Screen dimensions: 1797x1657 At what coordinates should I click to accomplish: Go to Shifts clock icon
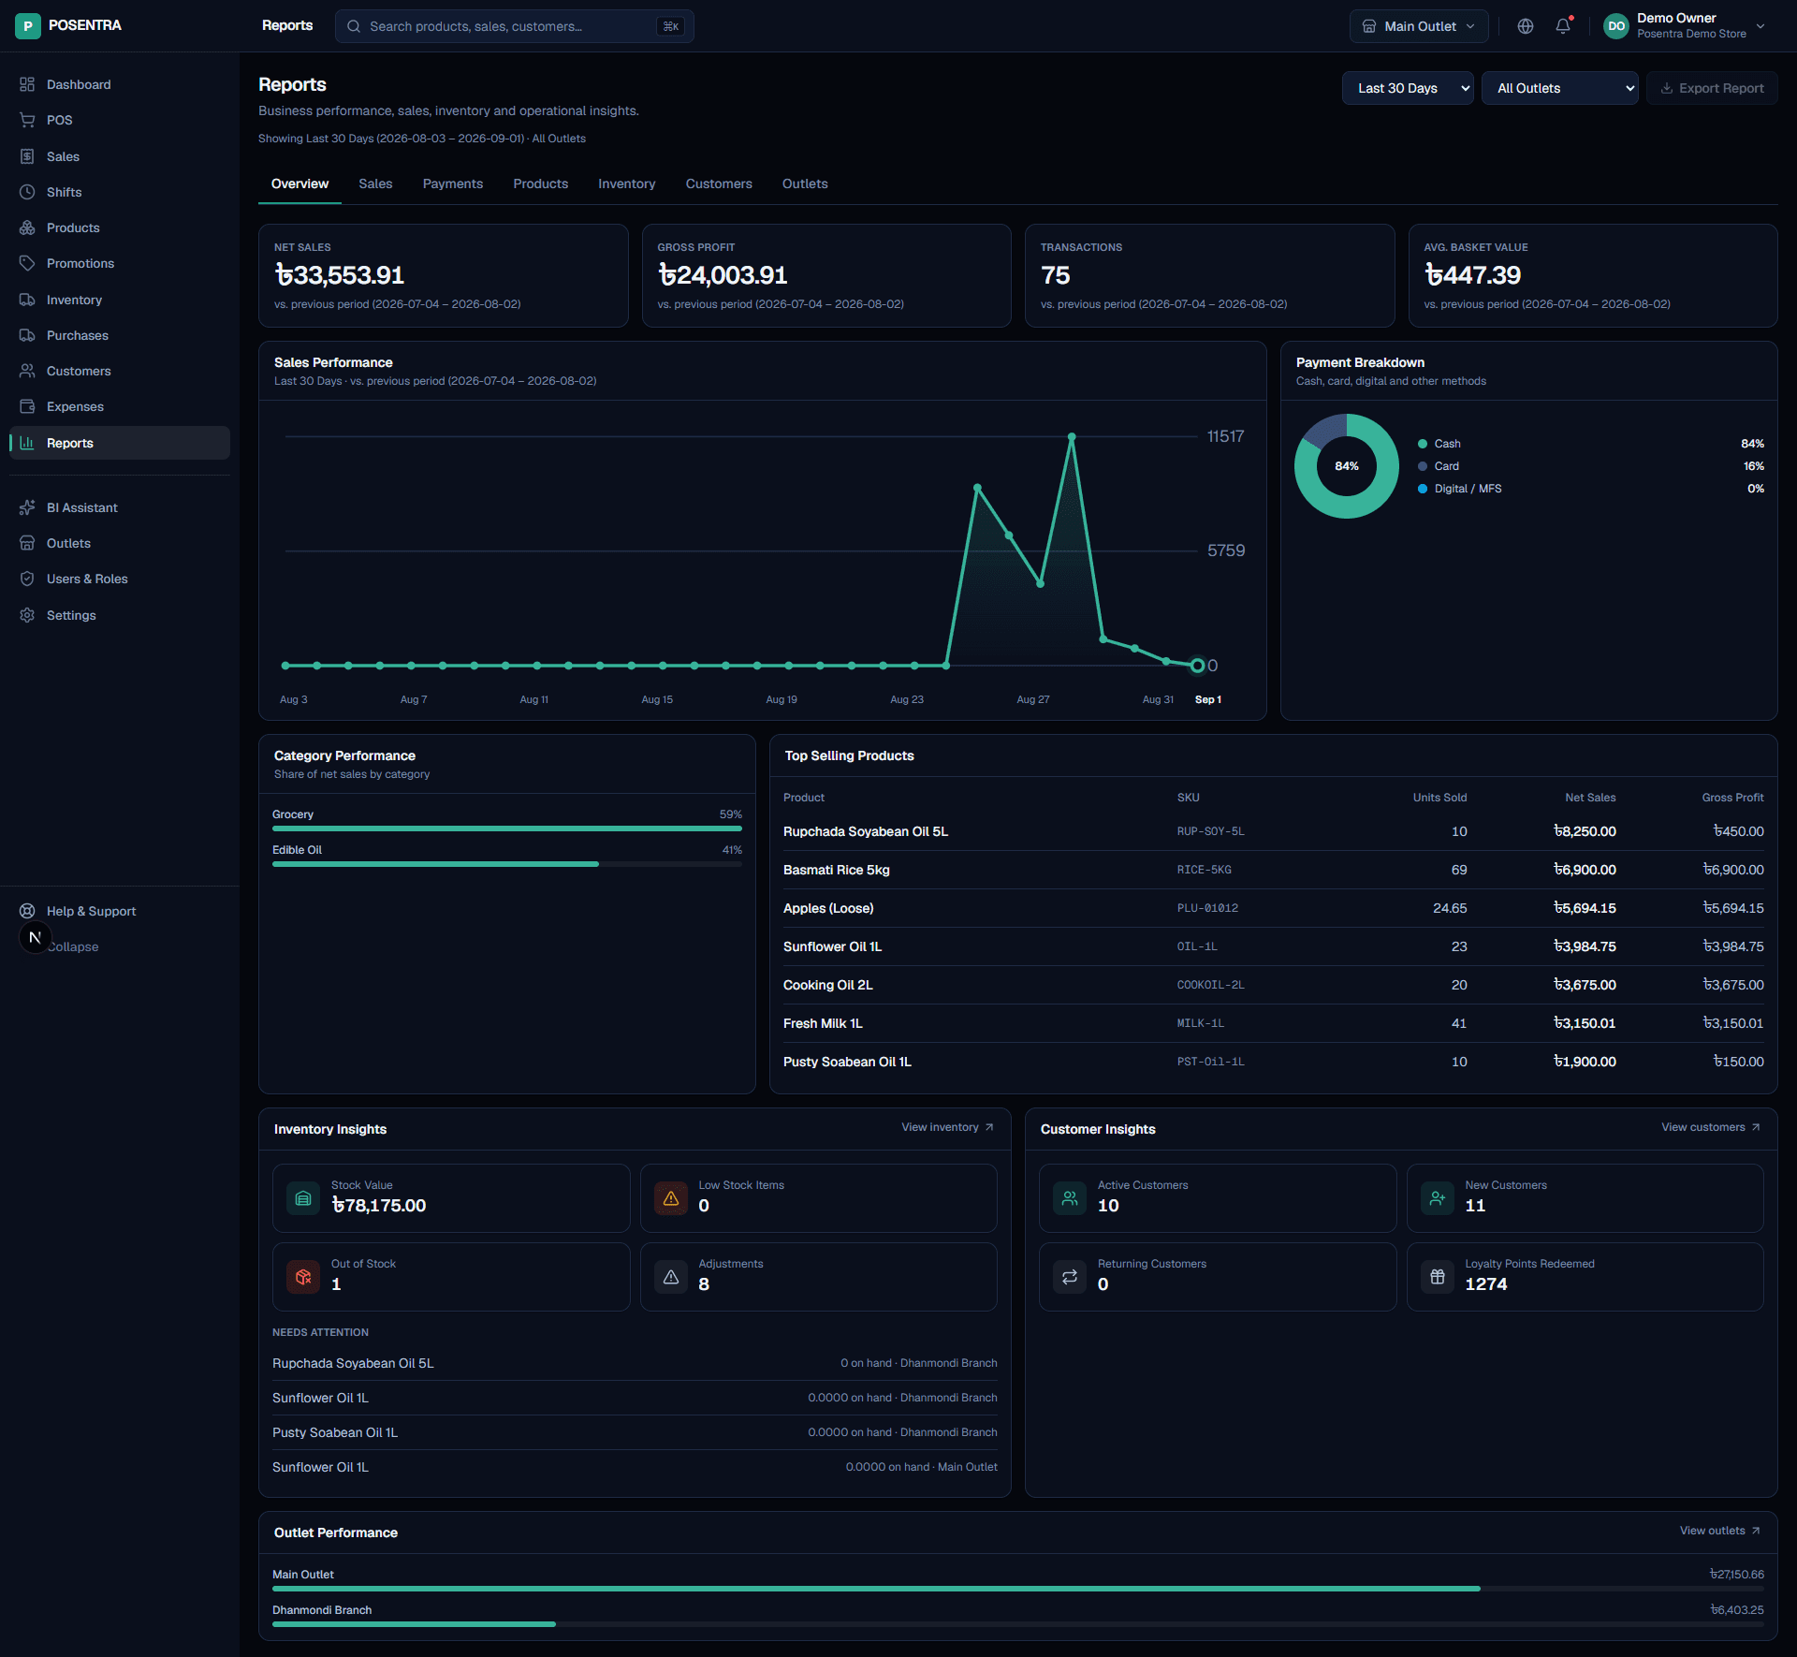(27, 192)
